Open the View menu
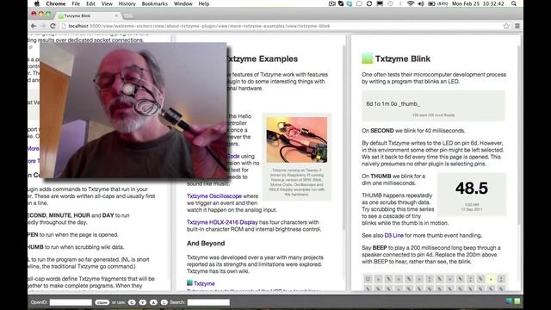Screen dimensions: 551x310 (107, 3)
